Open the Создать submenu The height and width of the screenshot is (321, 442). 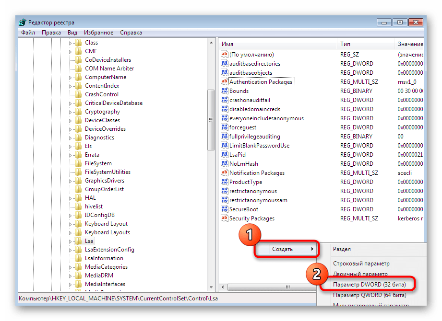(286, 249)
